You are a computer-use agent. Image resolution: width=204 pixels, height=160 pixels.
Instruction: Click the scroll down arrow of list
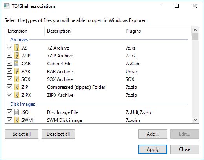195,120
